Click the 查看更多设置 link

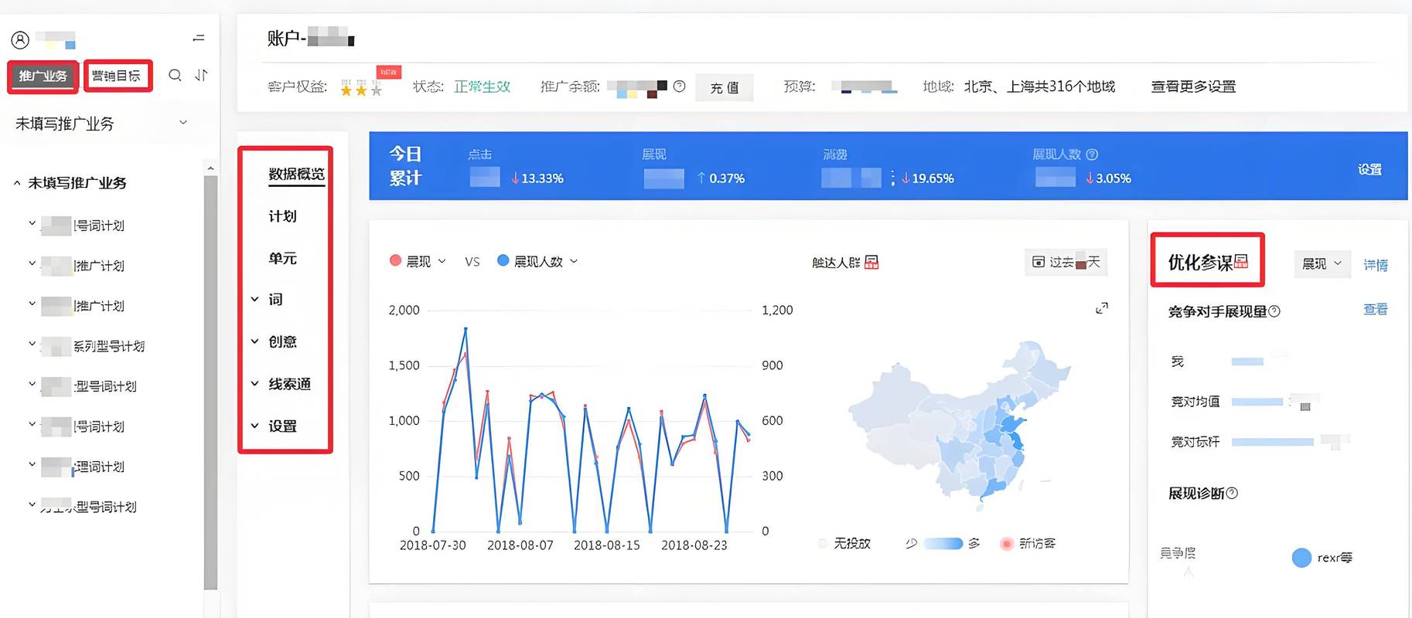click(x=1193, y=87)
